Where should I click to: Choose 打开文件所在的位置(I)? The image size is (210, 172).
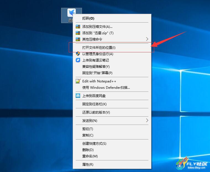[112, 47]
